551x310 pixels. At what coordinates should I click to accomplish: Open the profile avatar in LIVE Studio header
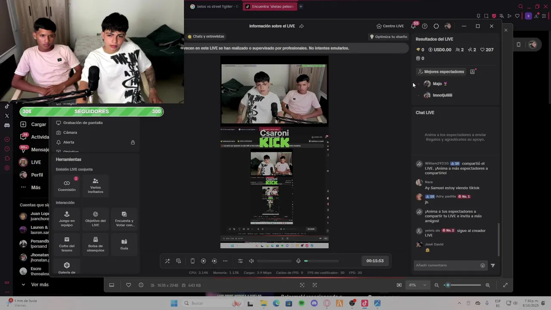click(448, 26)
